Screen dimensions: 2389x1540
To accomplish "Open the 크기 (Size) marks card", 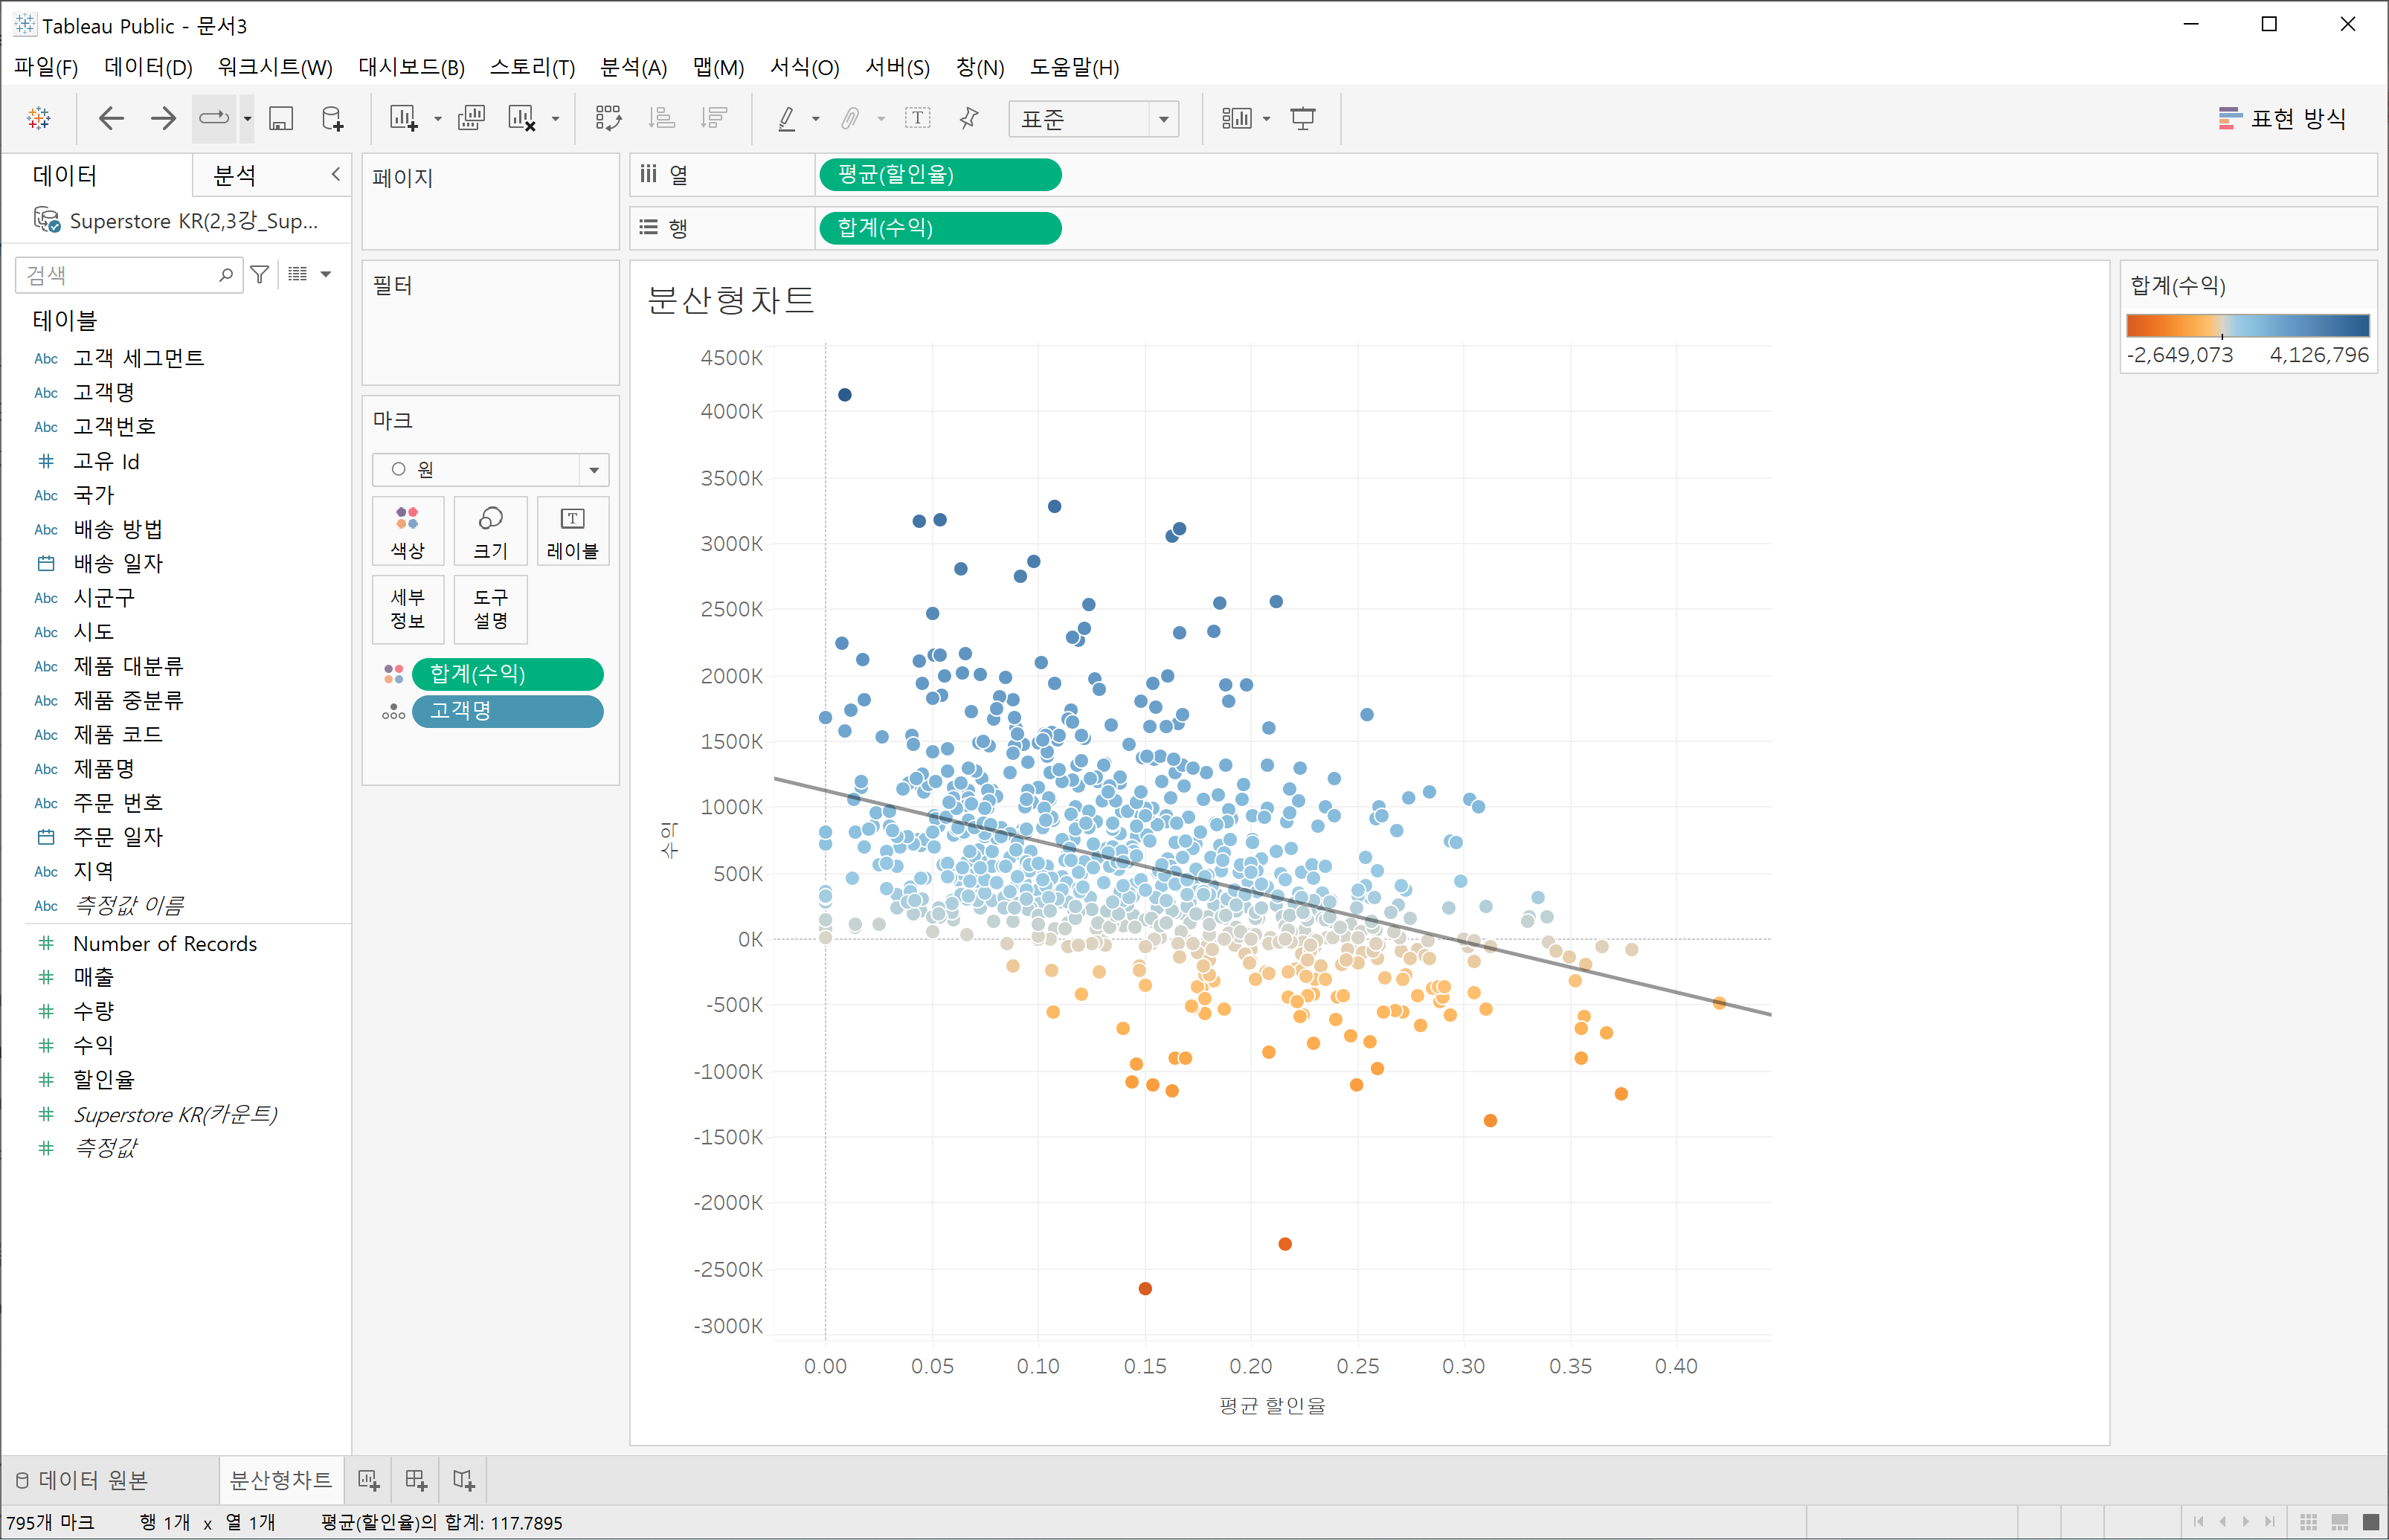I will tap(490, 532).
